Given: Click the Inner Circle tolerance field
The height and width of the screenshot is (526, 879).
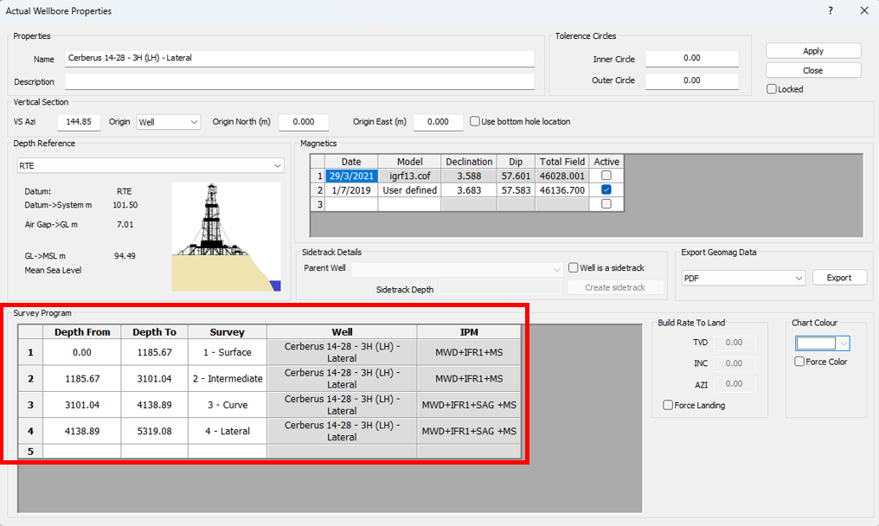Looking at the screenshot, I should coord(691,59).
